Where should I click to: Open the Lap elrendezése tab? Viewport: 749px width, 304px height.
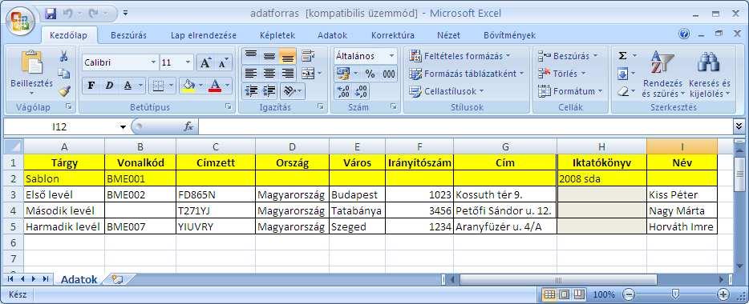click(204, 35)
